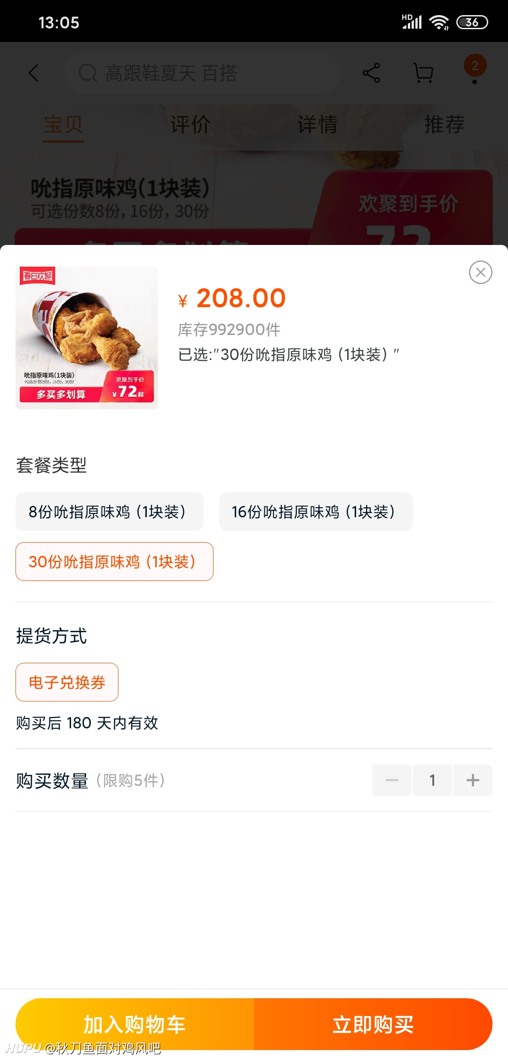
Task: Tap 加入购物车 button
Action: (135, 1024)
